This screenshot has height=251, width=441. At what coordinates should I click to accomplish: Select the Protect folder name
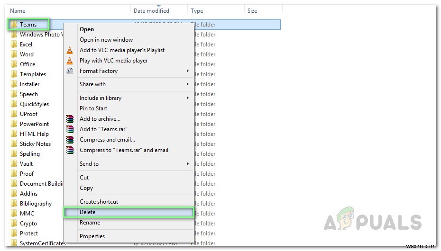(28, 233)
